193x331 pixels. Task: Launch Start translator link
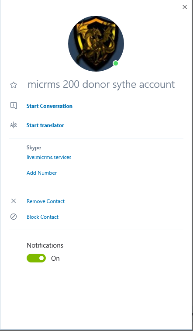[45, 125]
